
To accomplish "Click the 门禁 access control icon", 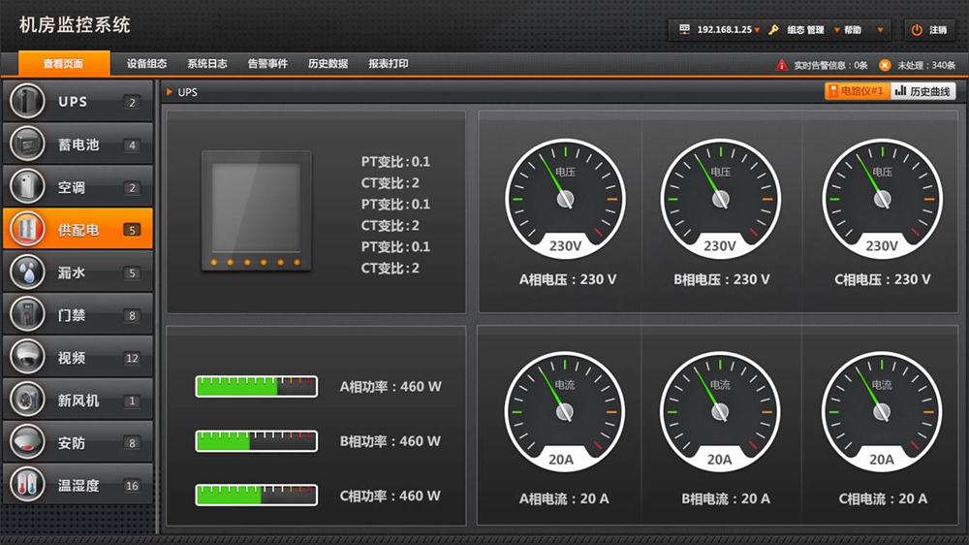I will [x=28, y=315].
